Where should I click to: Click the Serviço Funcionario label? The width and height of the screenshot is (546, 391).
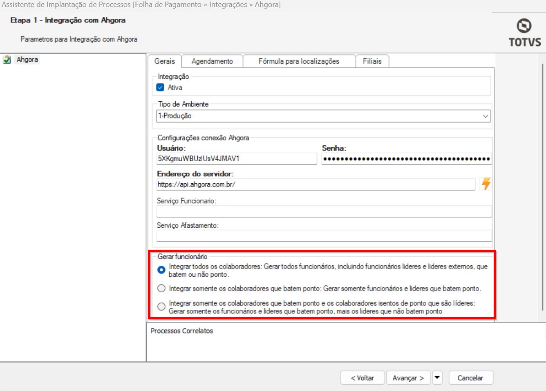point(186,201)
